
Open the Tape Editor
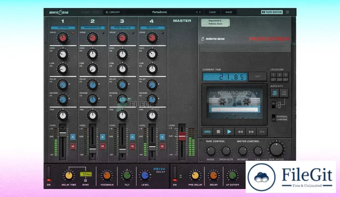click(x=272, y=12)
